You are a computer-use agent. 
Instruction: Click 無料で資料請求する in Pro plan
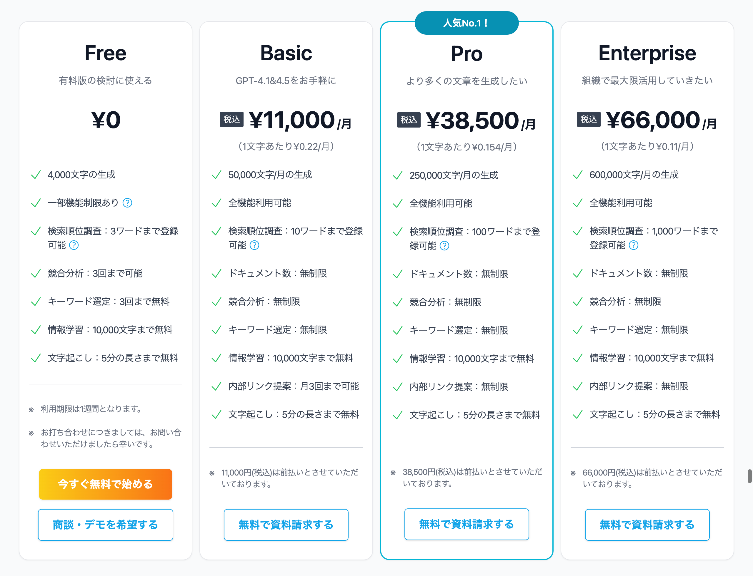[x=467, y=524]
